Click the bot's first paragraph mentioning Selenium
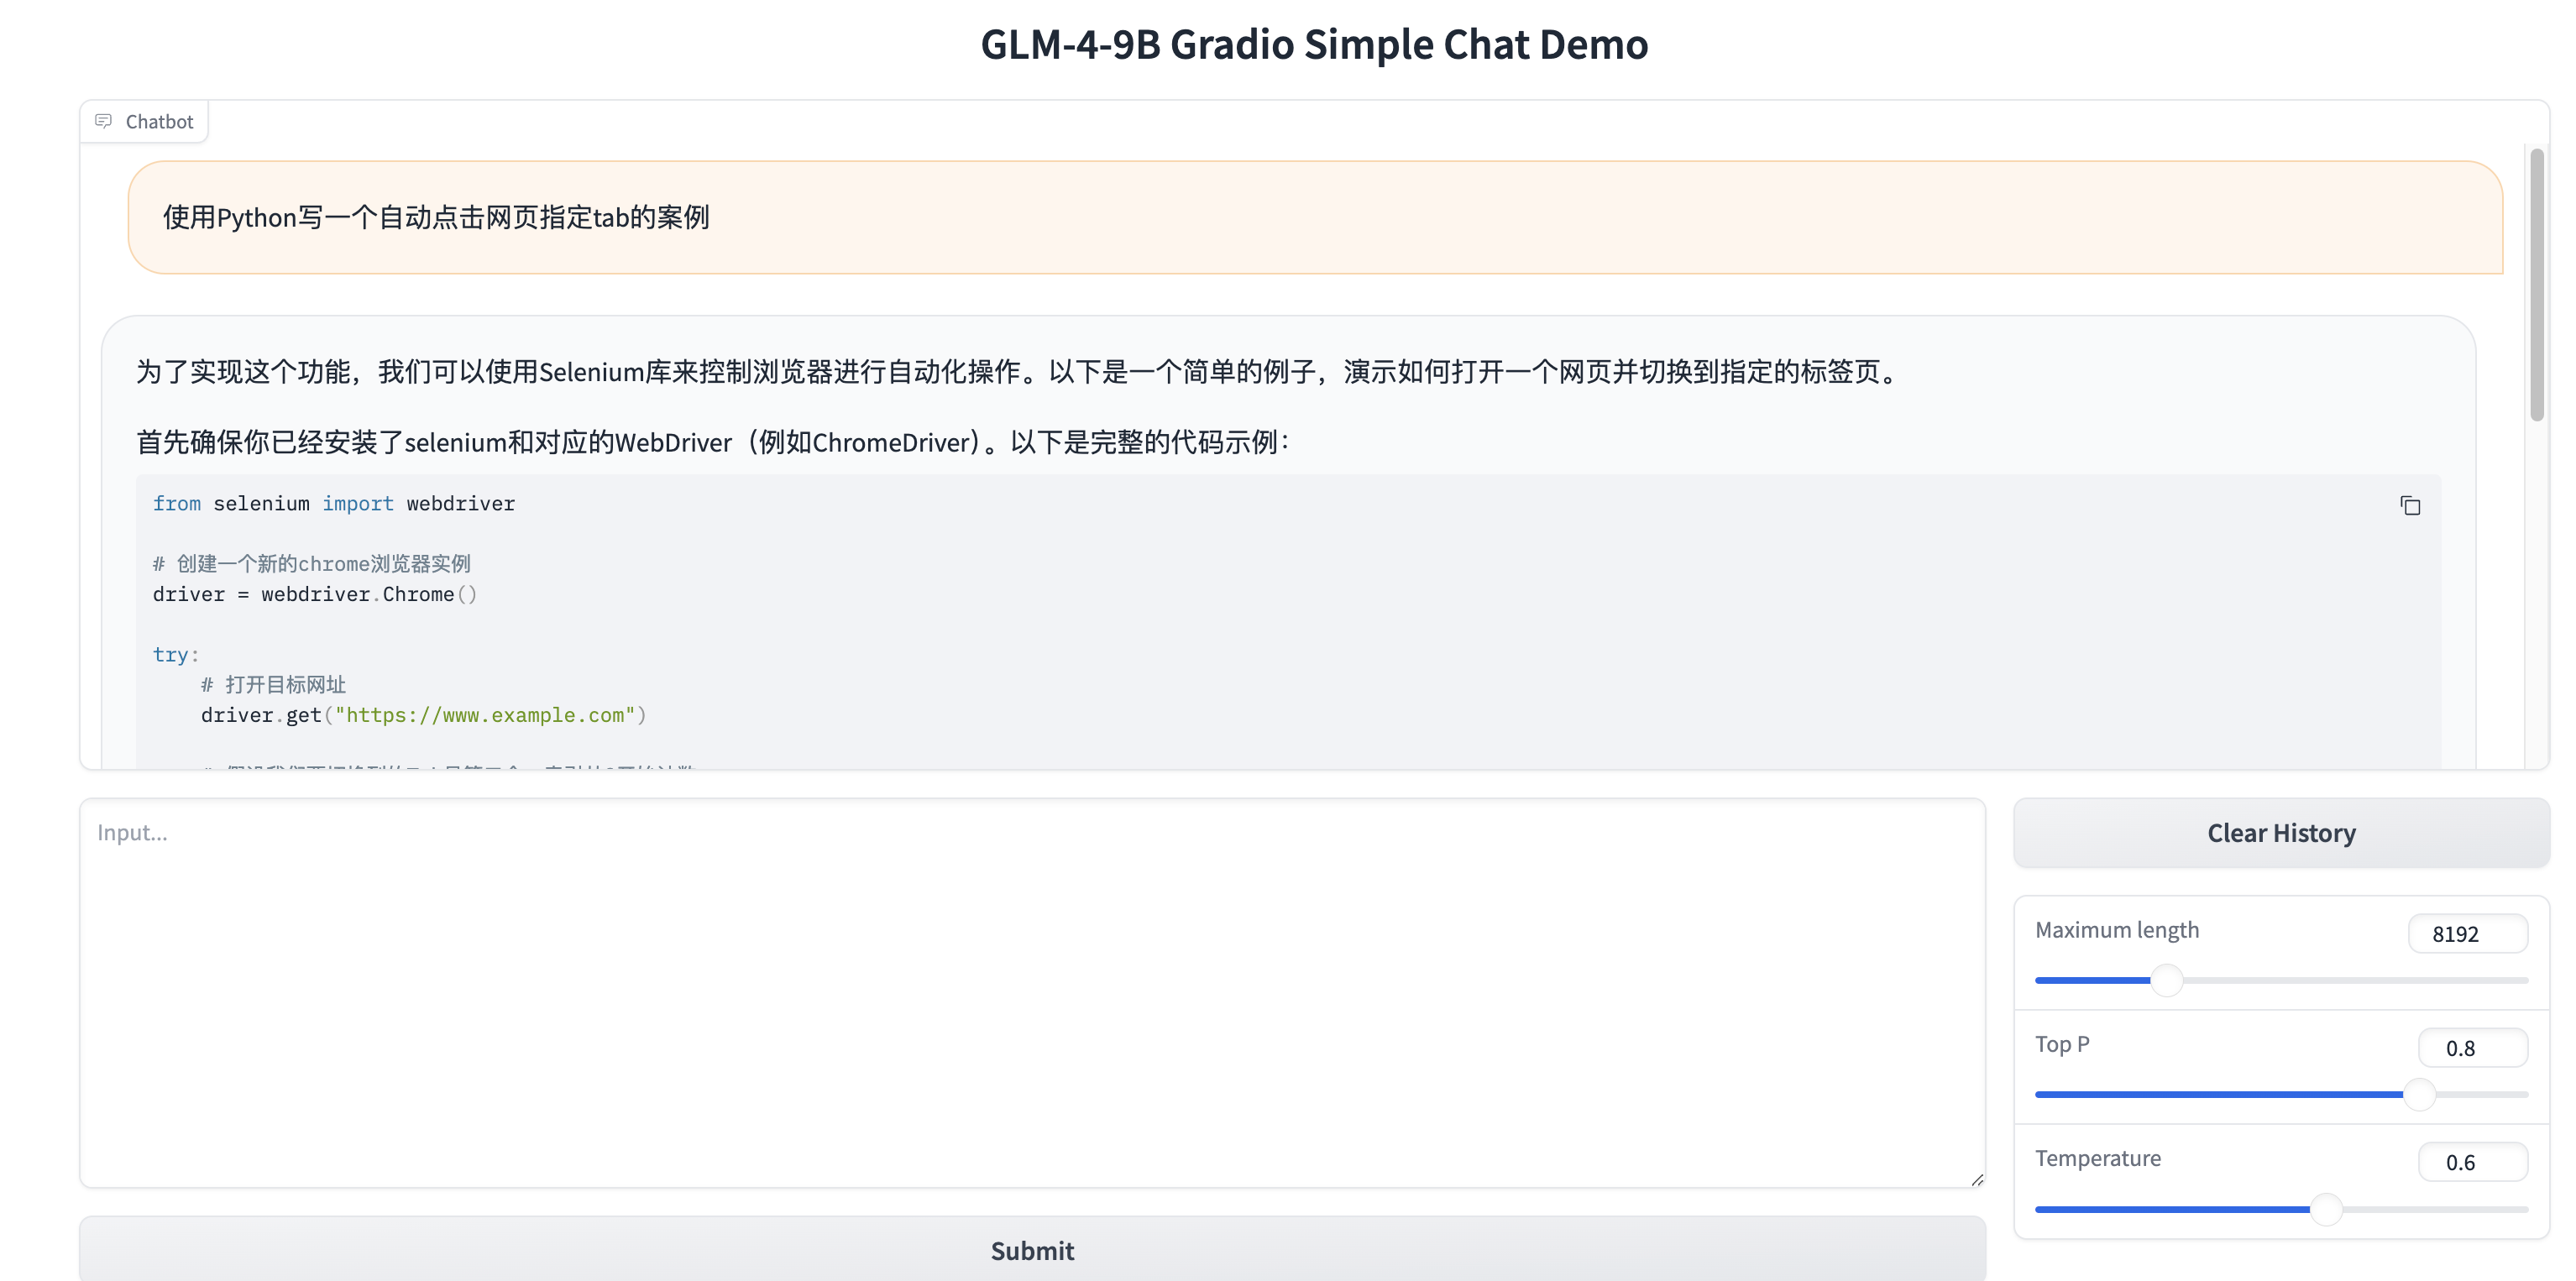Viewport: 2576px width, 1281px height. (1018, 372)
